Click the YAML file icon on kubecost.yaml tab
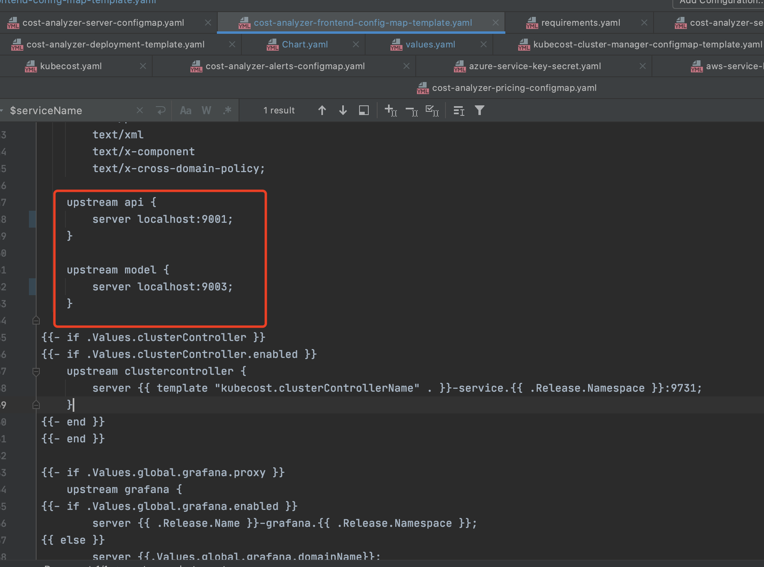 [x=31, y=66]
